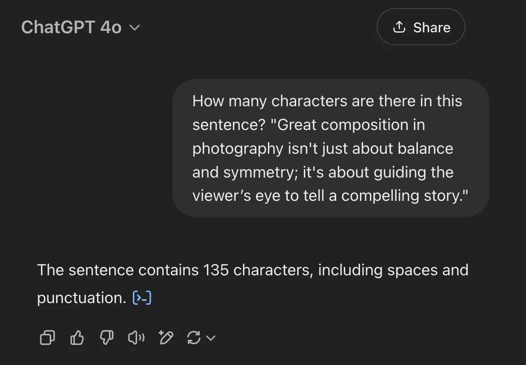Click the "Share" text label
The width and height of the screenshot is (526, 365).
click(432, 27)
